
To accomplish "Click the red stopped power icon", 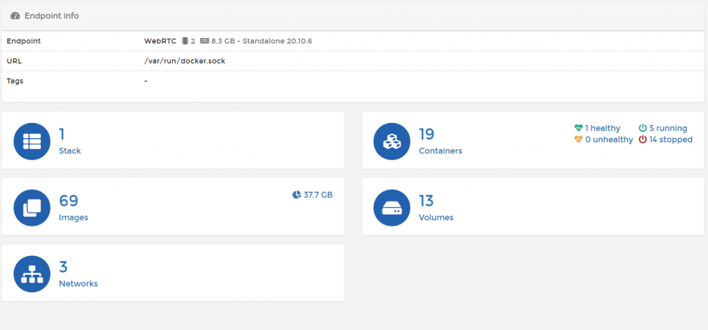I will (x=642, y=139).
